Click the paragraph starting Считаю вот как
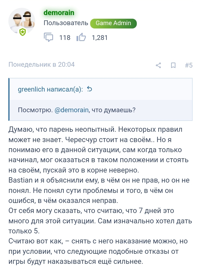This screenshot has height=268, width=201. click(x=98, y=251)
